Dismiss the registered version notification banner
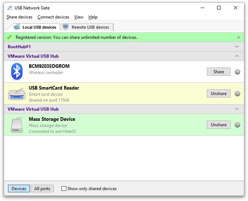The width and height of the screenshot is (248, 201). [x=238, y=37]
